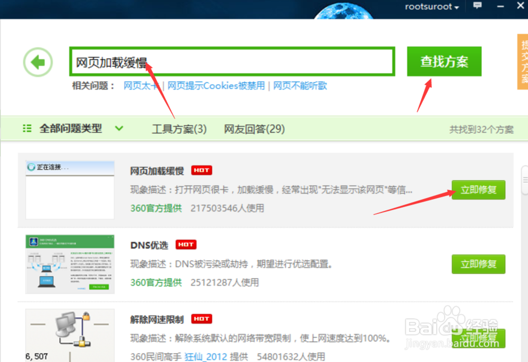Click the DNS优选 solution thumbnail

(x=69, y=264)
